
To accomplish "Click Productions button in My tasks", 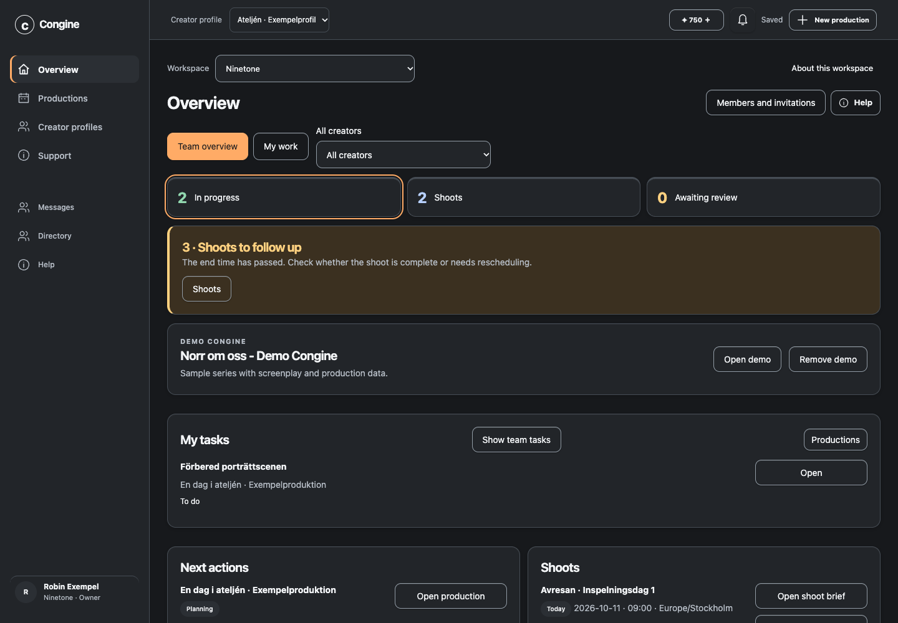I will pos(836,440).
